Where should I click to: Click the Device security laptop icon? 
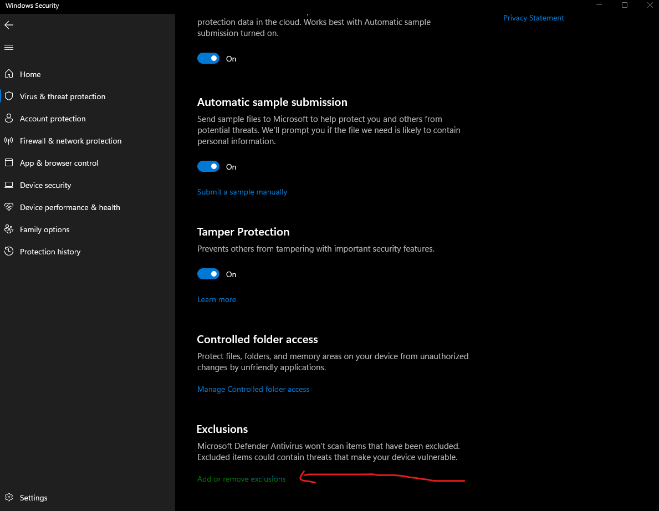coord(9,185)
